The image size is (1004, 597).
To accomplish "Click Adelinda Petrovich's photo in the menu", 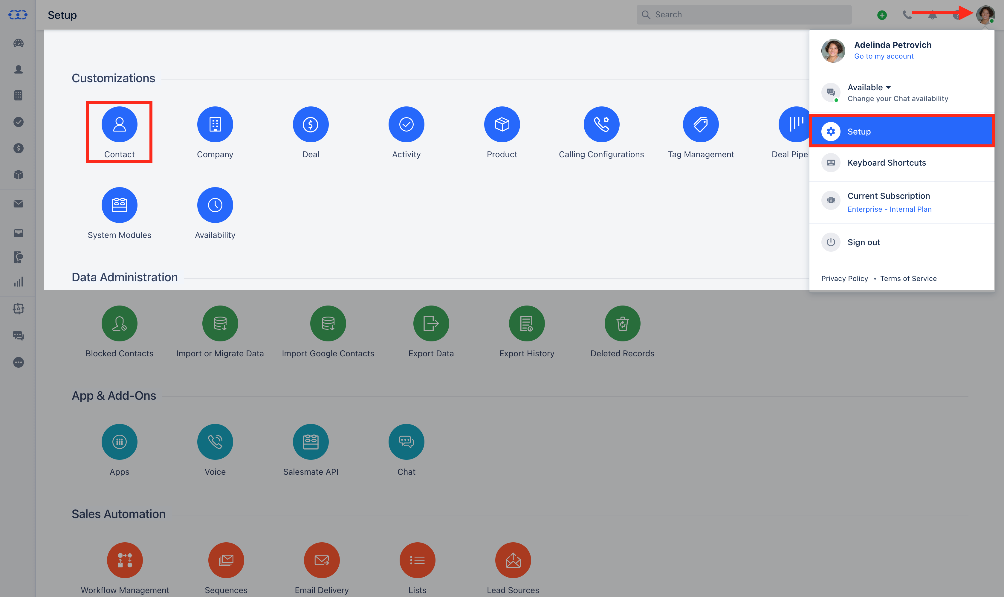I will [x=833, y=51].
